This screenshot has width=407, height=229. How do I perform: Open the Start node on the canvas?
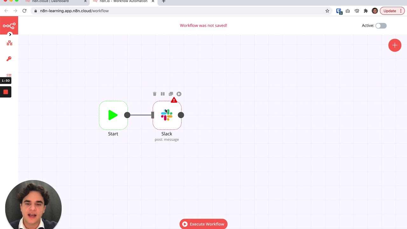[x=113, y=115]
